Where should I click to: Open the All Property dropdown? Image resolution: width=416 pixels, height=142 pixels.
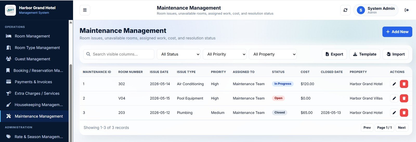point(273,54)
